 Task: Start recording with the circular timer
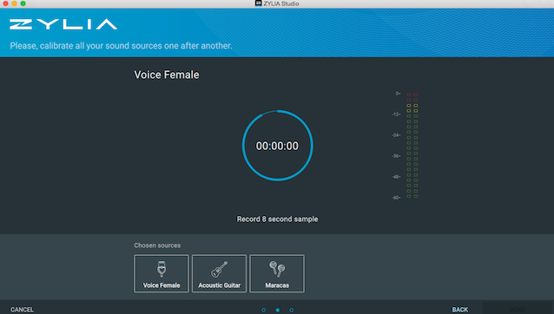277,146
